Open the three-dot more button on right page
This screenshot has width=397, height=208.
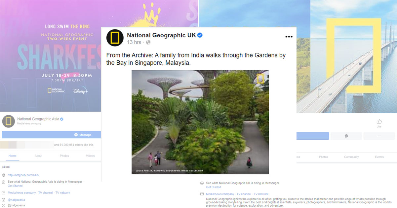379,136
